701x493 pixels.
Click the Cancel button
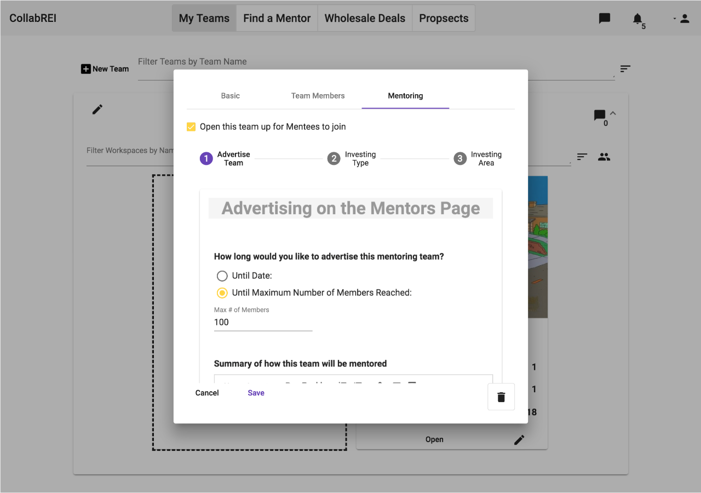207,393
